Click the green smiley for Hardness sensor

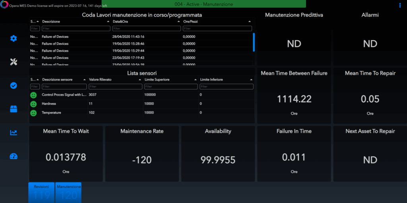[x=33, y=103]
